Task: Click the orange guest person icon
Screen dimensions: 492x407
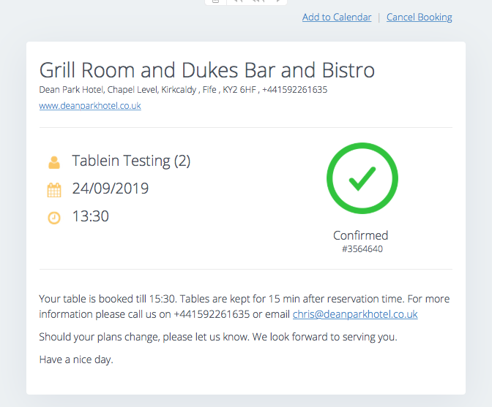Action: coord(54,162)
